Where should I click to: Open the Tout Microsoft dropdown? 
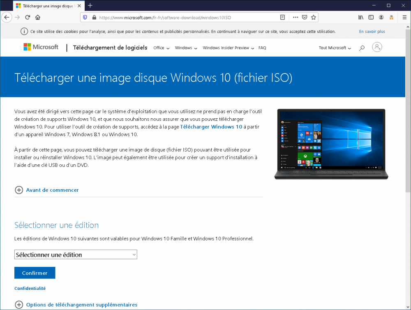(x=335, y=48)
